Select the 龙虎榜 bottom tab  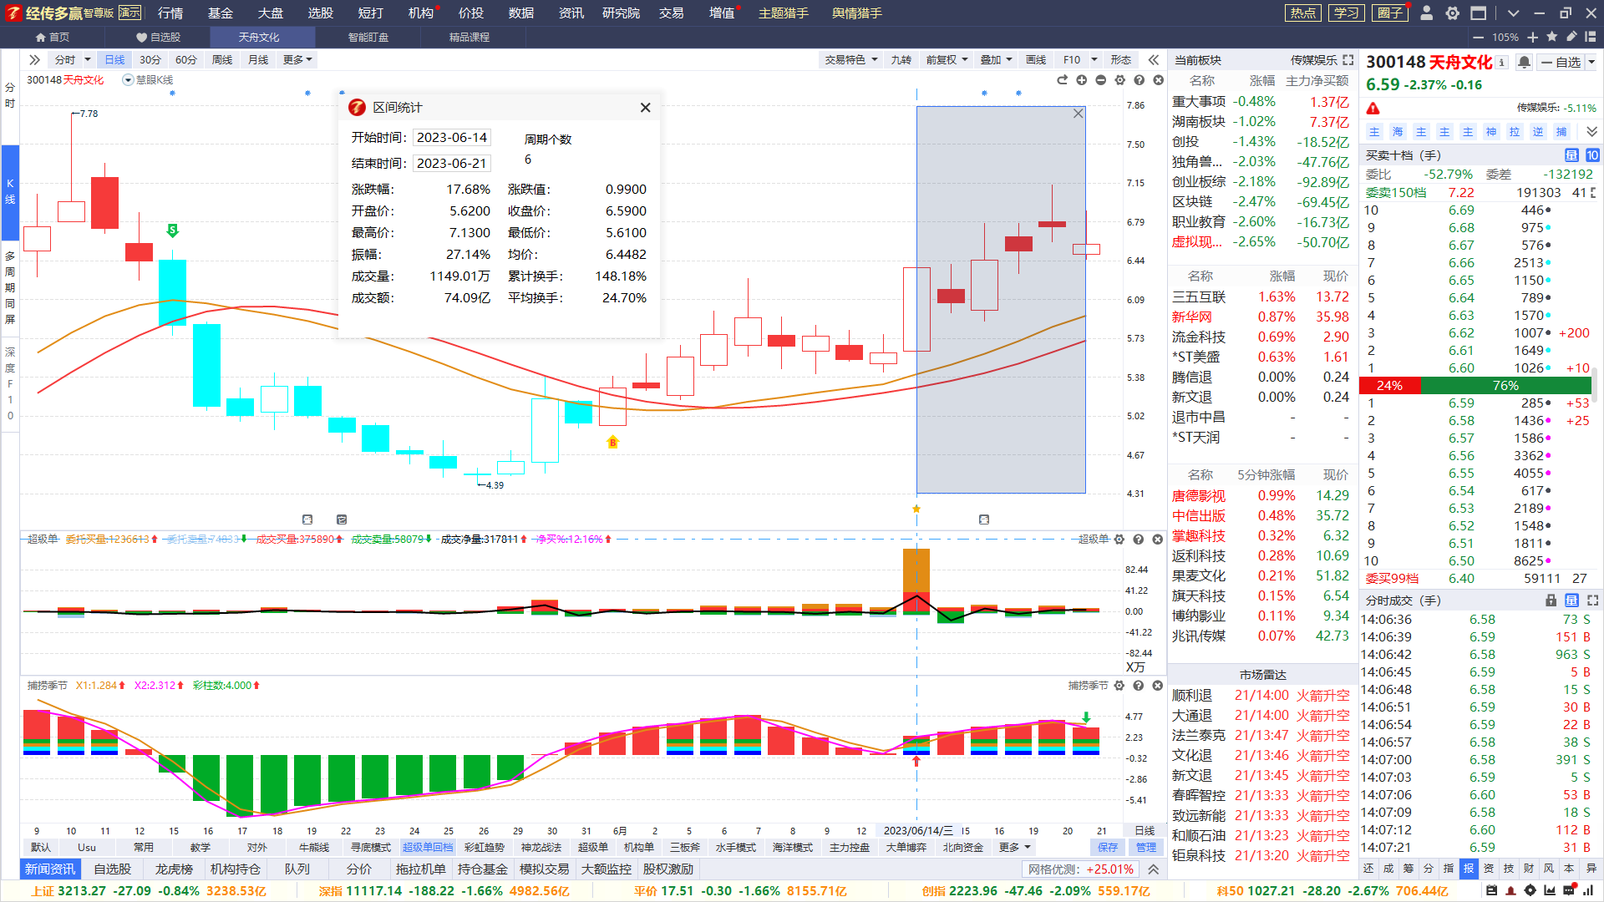click(174, 869)
